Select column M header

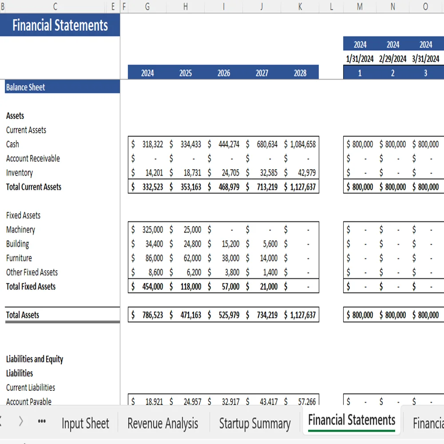point(360,7)
